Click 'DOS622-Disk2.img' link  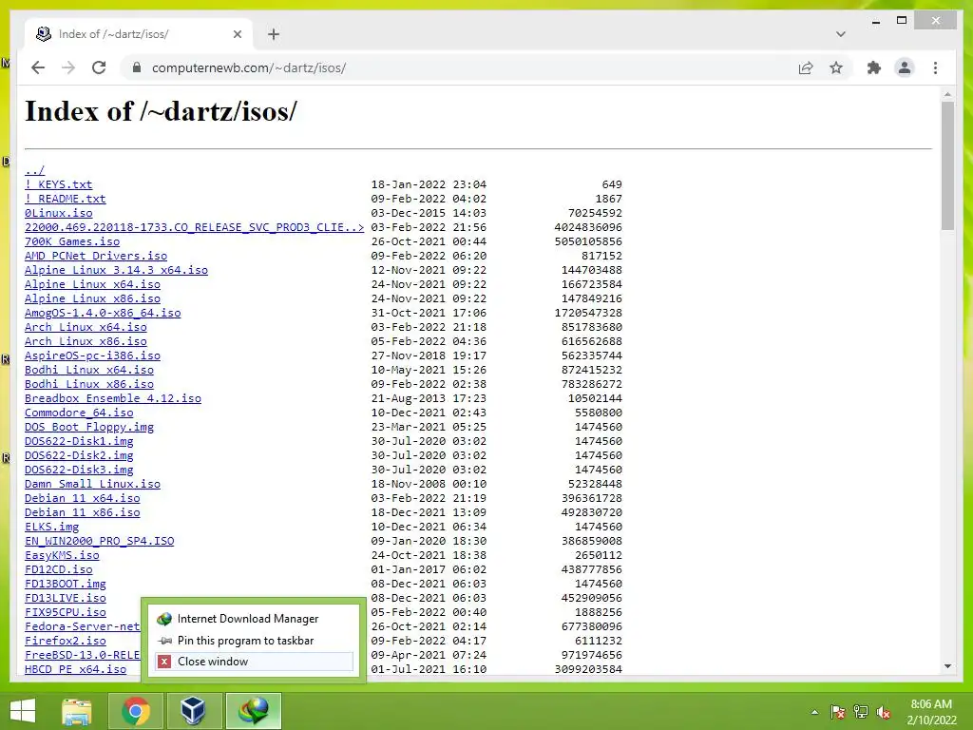point(79,455)
